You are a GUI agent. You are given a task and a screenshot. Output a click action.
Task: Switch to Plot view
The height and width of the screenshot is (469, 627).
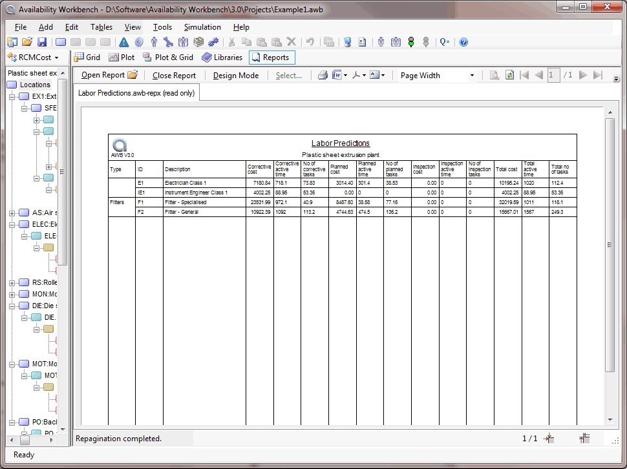click(122, 57)
